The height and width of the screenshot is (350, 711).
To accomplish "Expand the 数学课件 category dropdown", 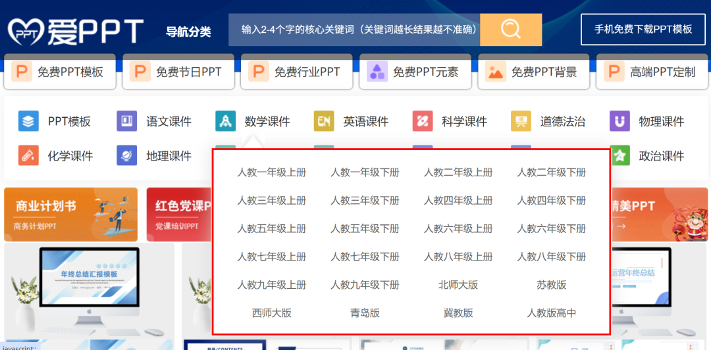I will click(x=267, y=122).
